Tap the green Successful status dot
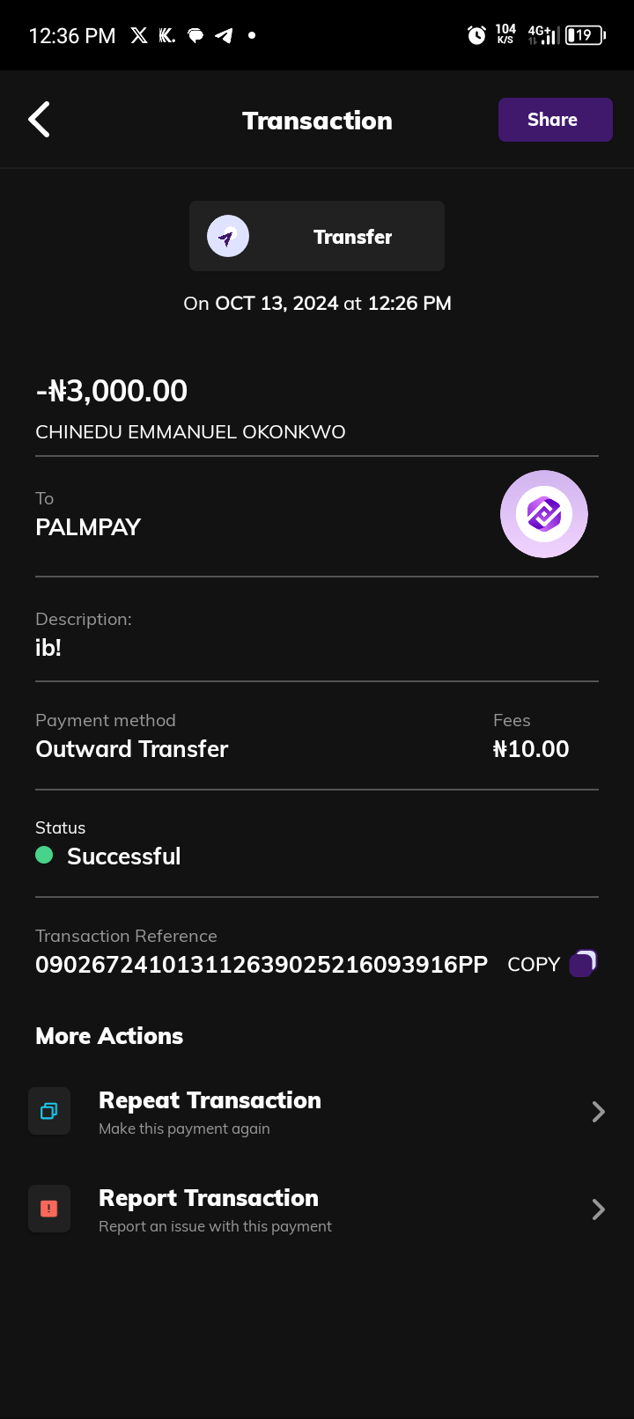The image size is (634, 1419). coord(44,855)
